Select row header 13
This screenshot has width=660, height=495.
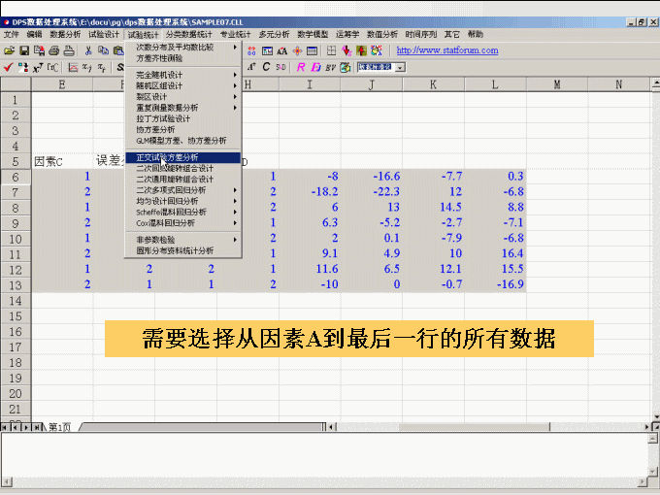pos(16,284)
